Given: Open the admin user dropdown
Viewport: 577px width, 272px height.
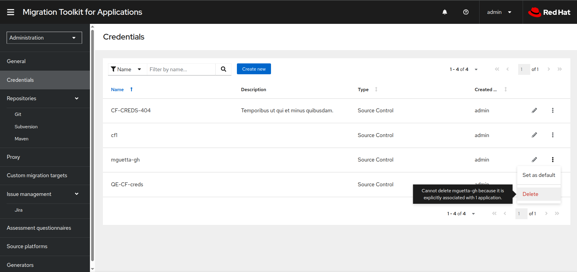Looking at the screenshot, I should click(499, 12).
